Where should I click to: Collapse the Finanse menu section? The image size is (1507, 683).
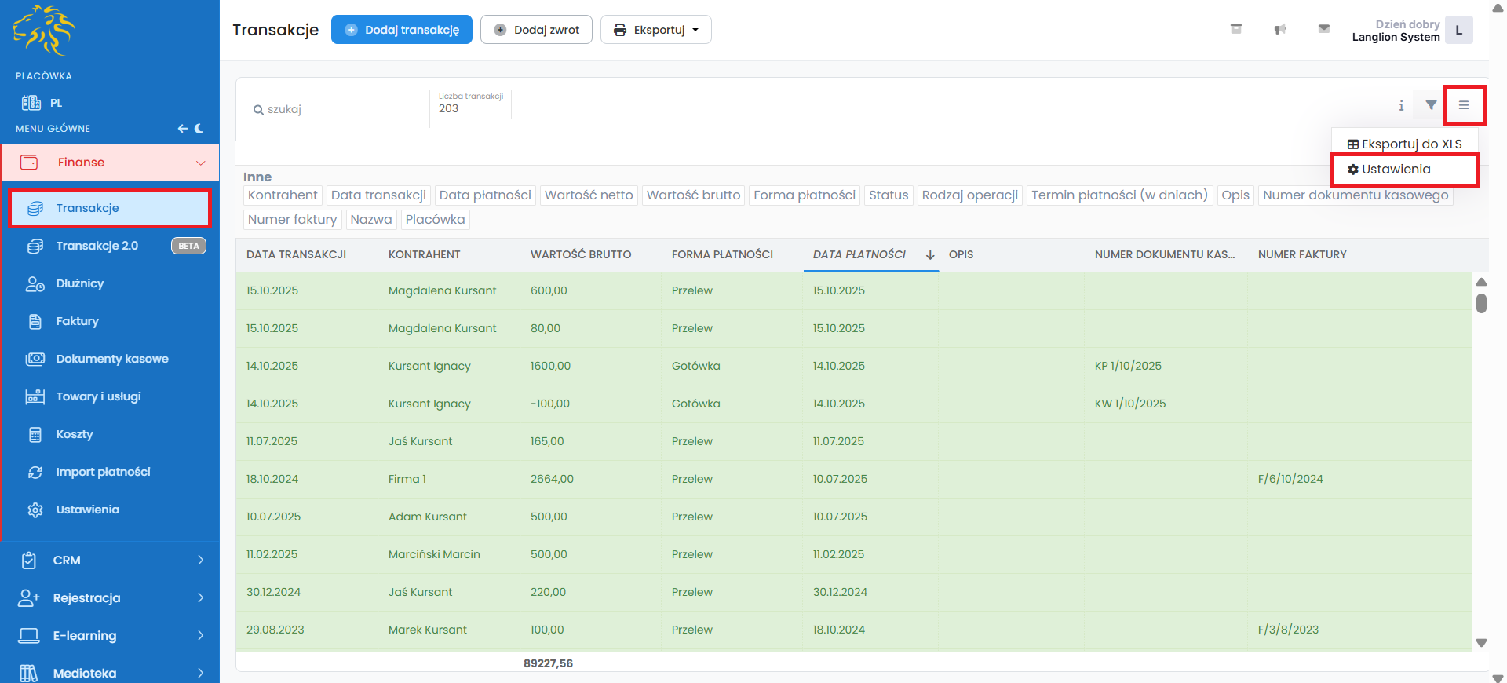pyautogui.click(x=110, y=163)
